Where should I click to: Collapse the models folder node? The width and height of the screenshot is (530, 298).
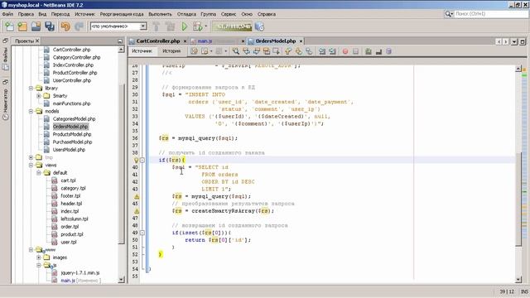[31, 111]
